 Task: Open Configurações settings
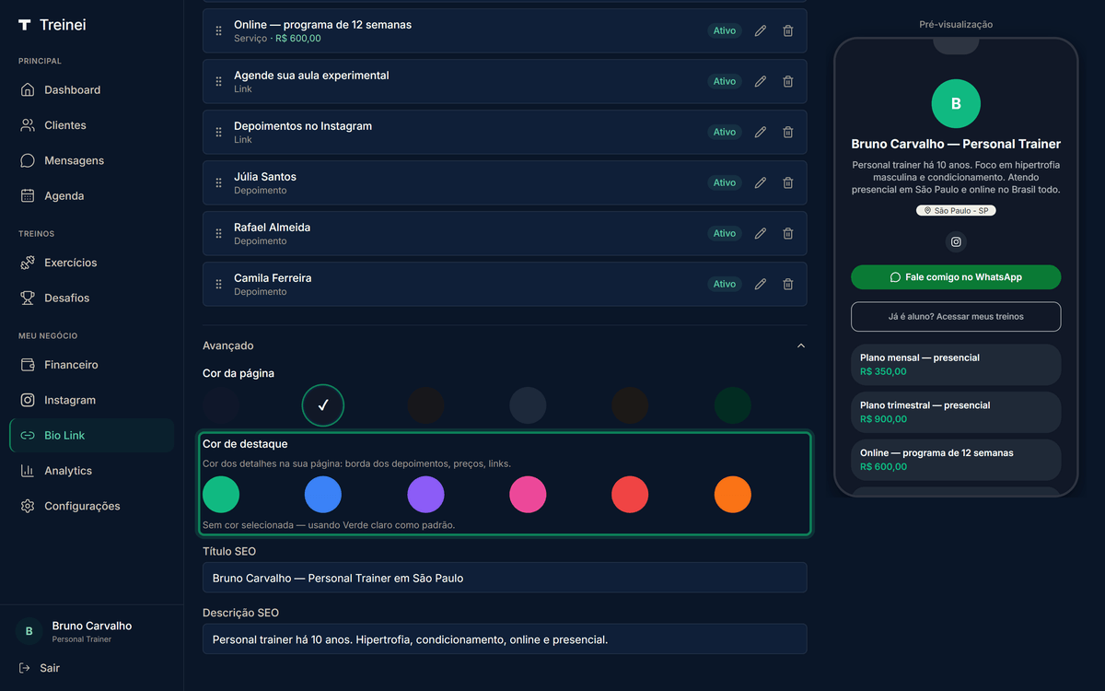[x=91, y=506]
